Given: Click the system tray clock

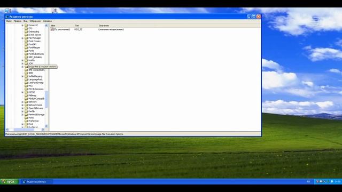Looking at the screenshot, I should [338, 181].
